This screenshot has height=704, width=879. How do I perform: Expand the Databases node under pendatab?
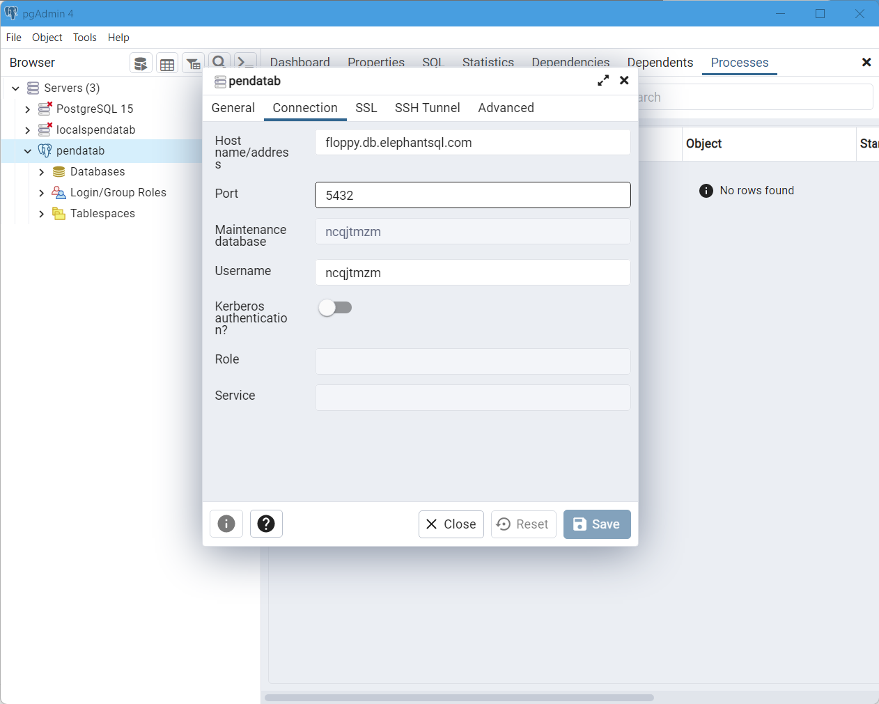tap(42, 171)
